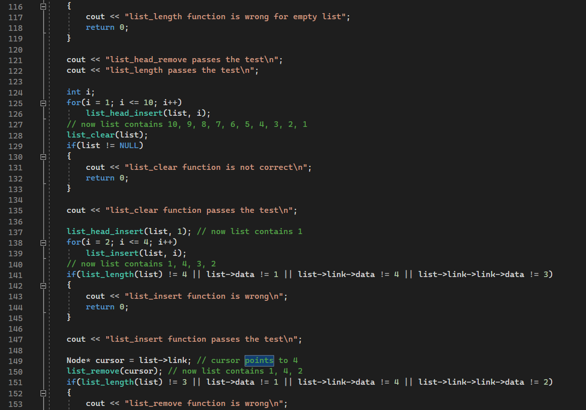Collapse the fold marker at the top of the file

point(43,6)
